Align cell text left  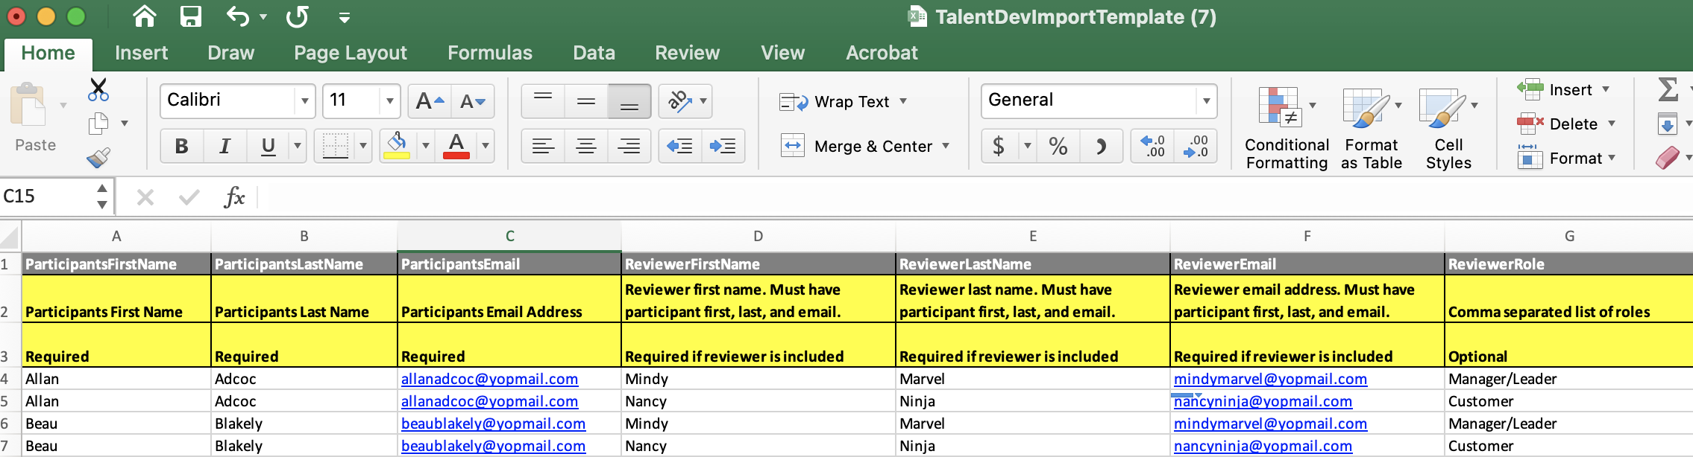[x=543, y=146]
